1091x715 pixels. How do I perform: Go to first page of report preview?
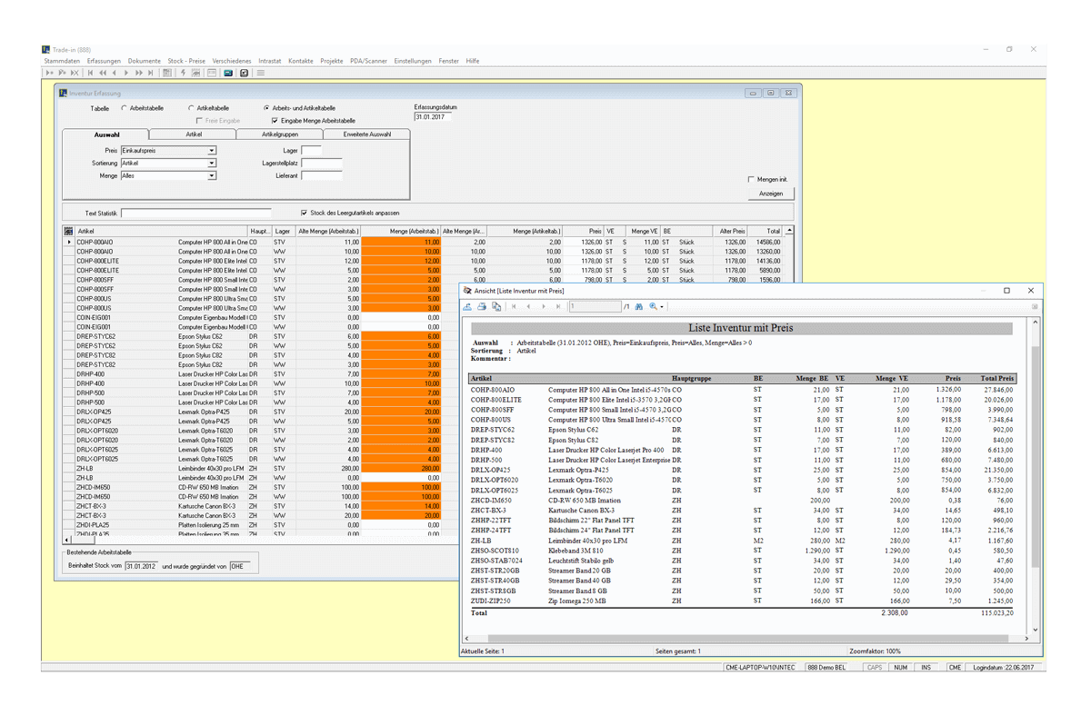514,307
